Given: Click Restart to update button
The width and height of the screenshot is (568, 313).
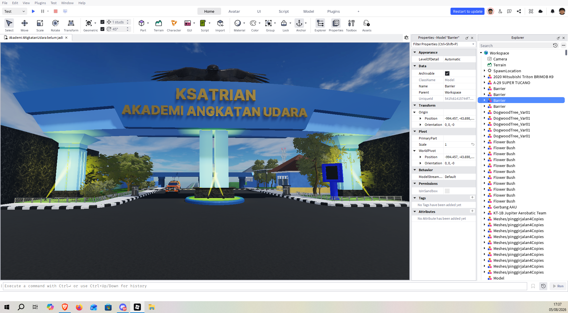Looking at the screenshot, I should 468,11.
